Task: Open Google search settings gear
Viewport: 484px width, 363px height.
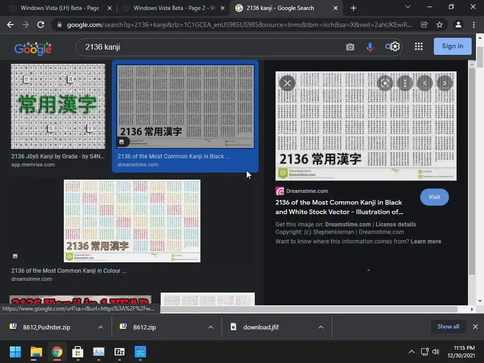Action: pyautogui.click(x=395, y=47)
